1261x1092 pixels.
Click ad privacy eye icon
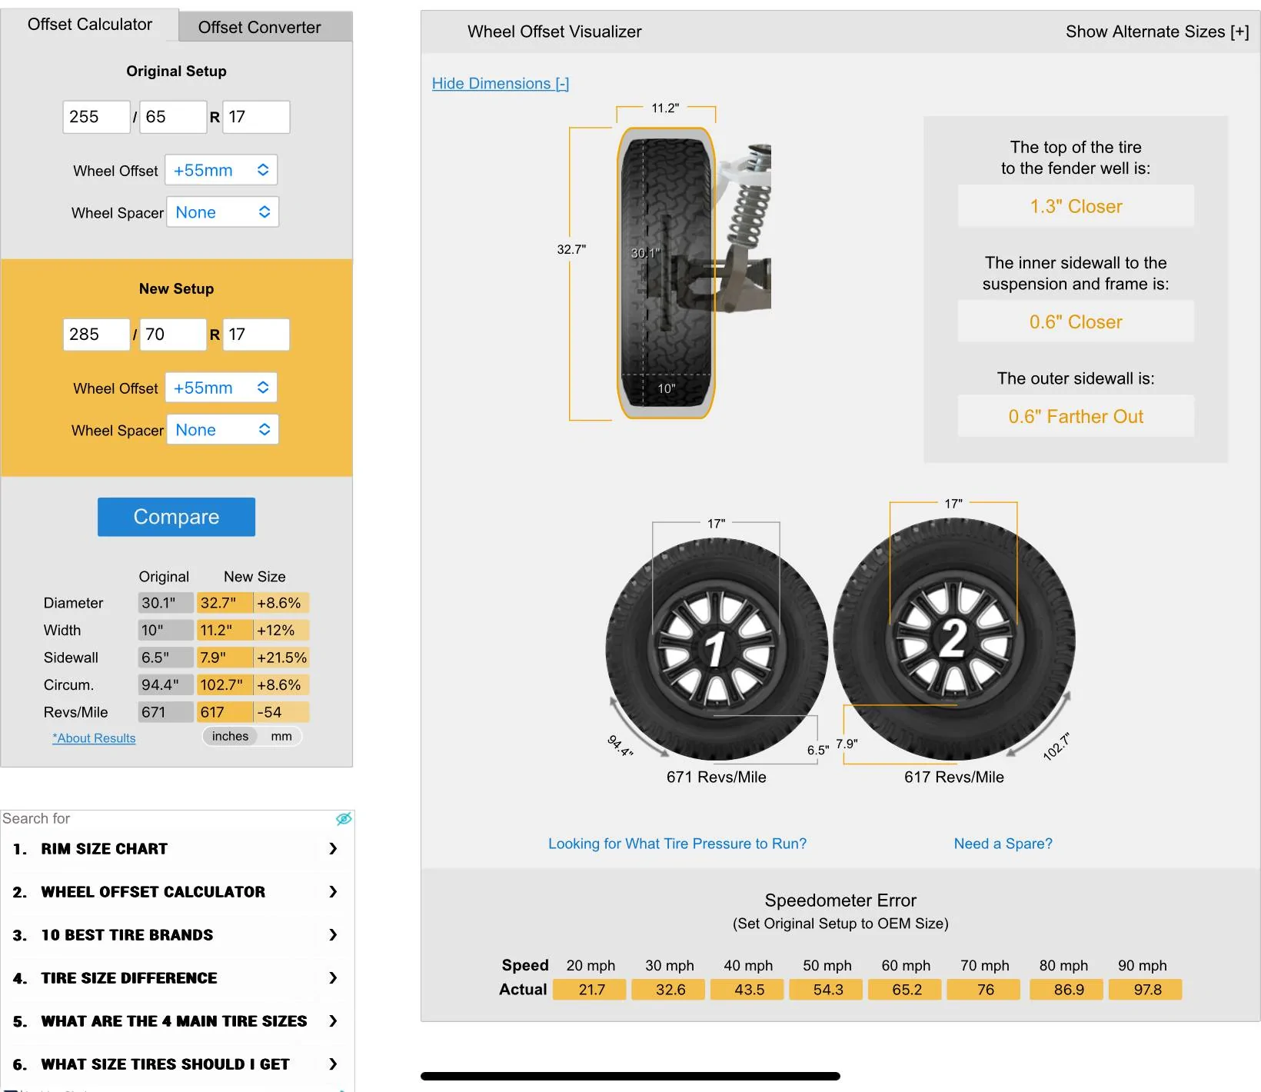(344, 818)
